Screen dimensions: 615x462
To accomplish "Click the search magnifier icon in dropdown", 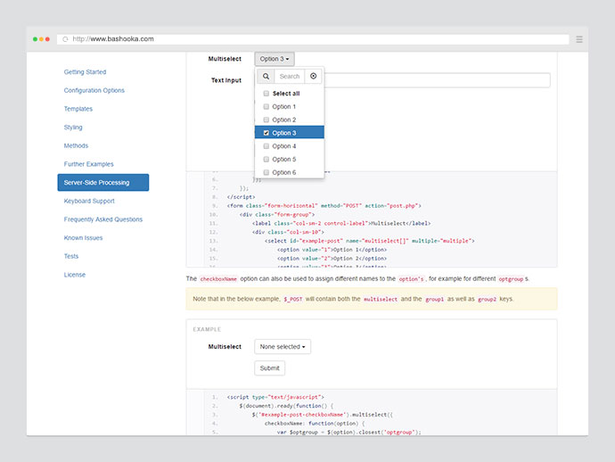I will coord(266,76).
